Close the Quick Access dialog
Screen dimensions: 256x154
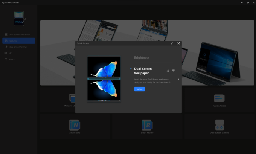178,43
